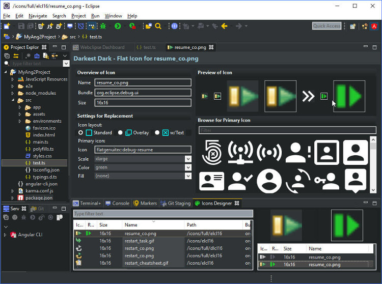The image size is (382, 284).
Task: Select the account key icon
Action: click(326, 181)
